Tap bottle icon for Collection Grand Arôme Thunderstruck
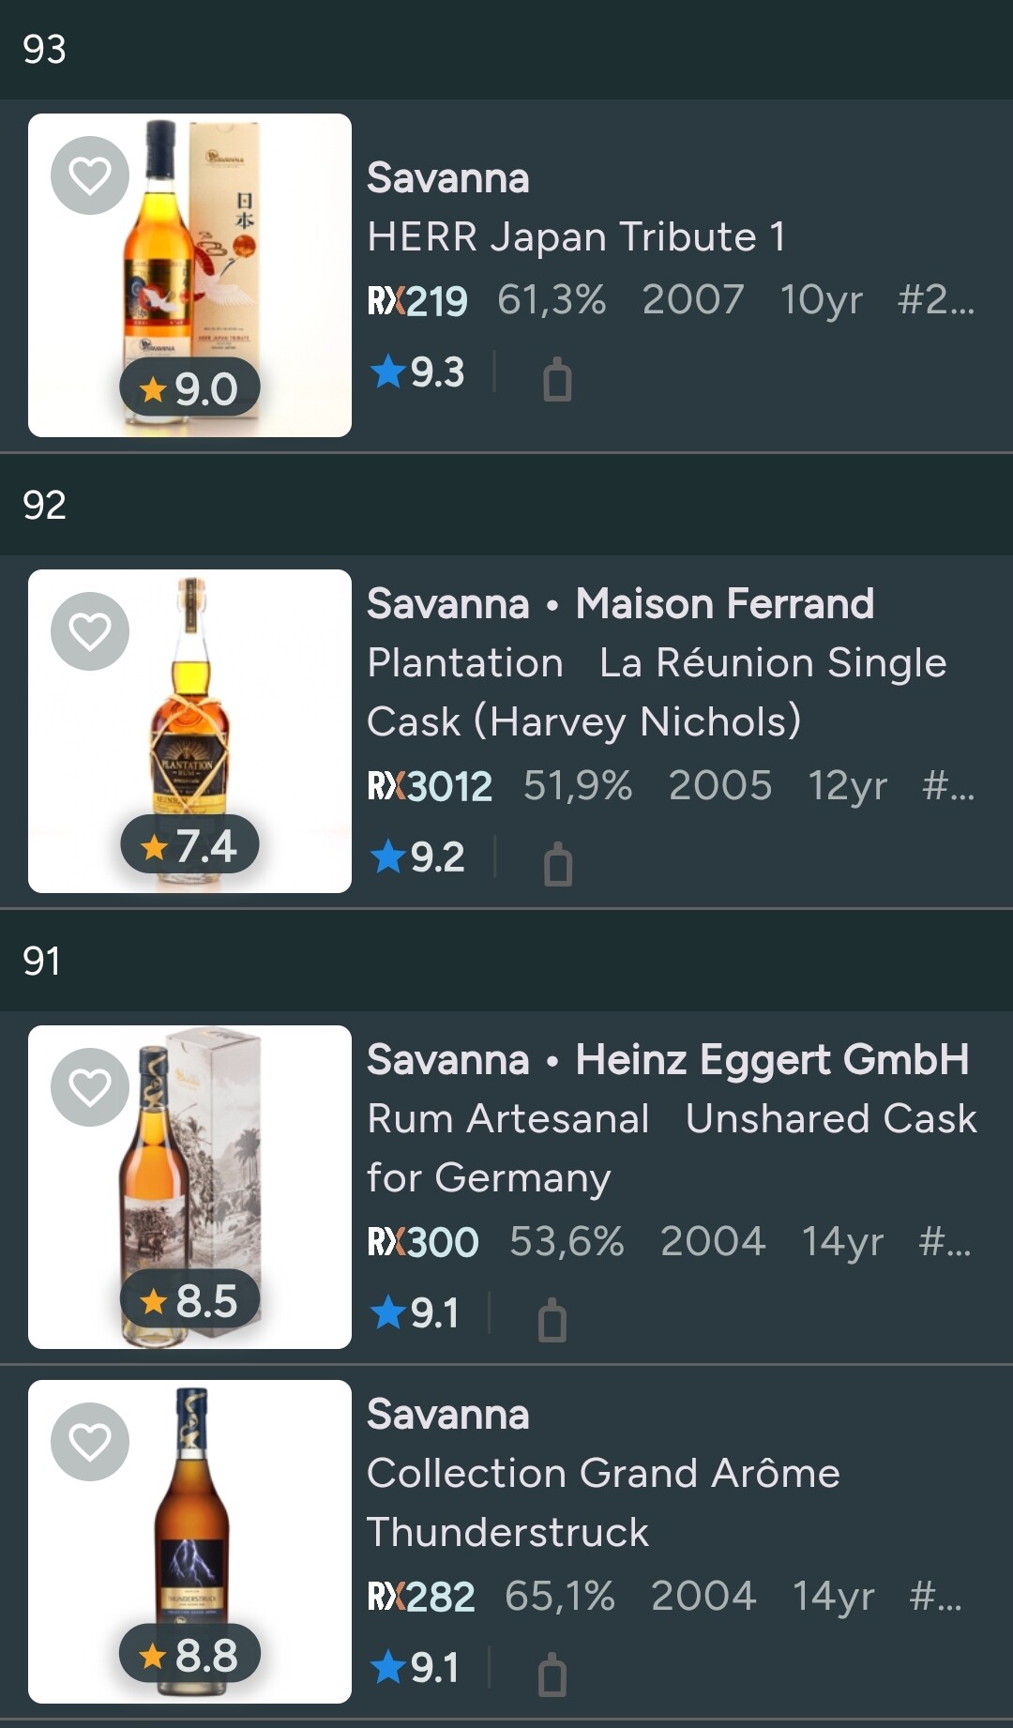Screen dimensions: 1013x1728 tap(552, 1674)
